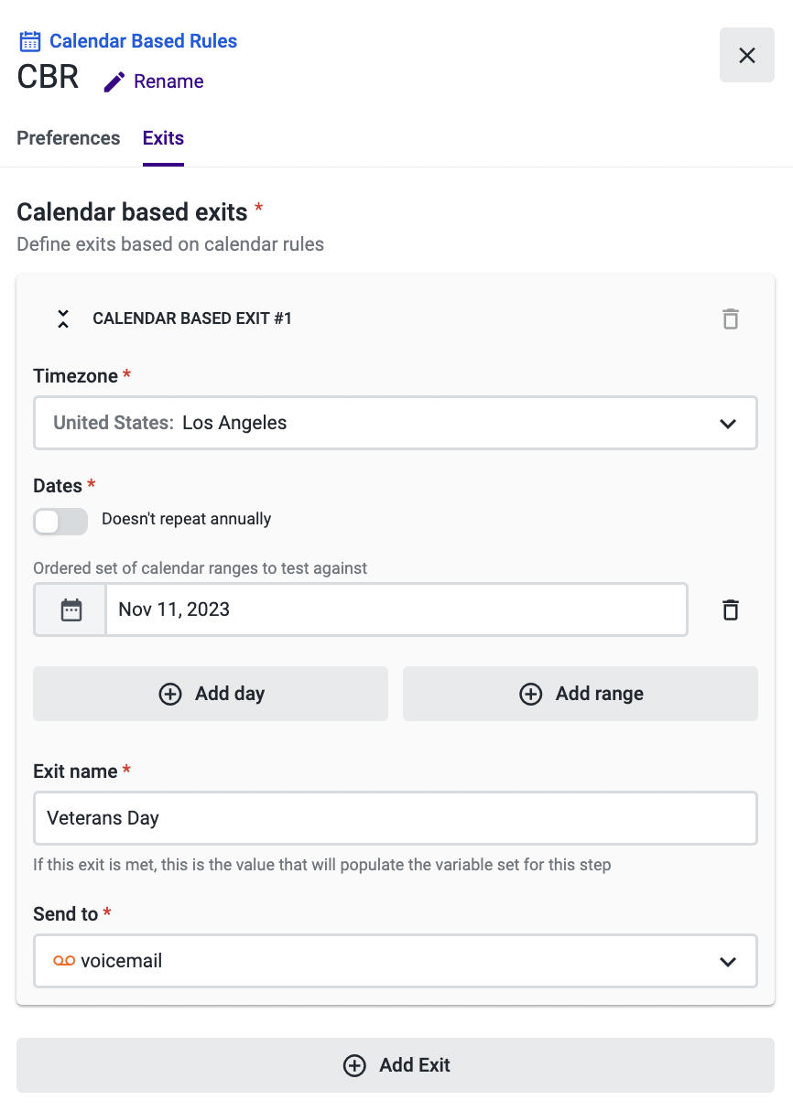The image size is (793, 1111).
Task: Click the Exit name input field
Action: (395, 818)
